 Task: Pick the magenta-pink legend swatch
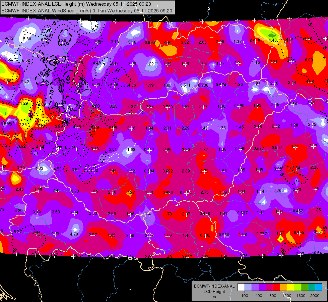point(269,287)
